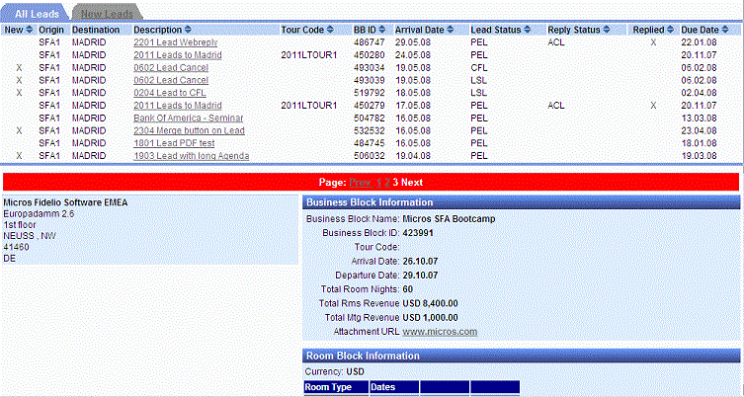The height and width of the screenshot is (397, 744).
Task: Sort leads by Arrival Date arrows
Action: [462, 31]
